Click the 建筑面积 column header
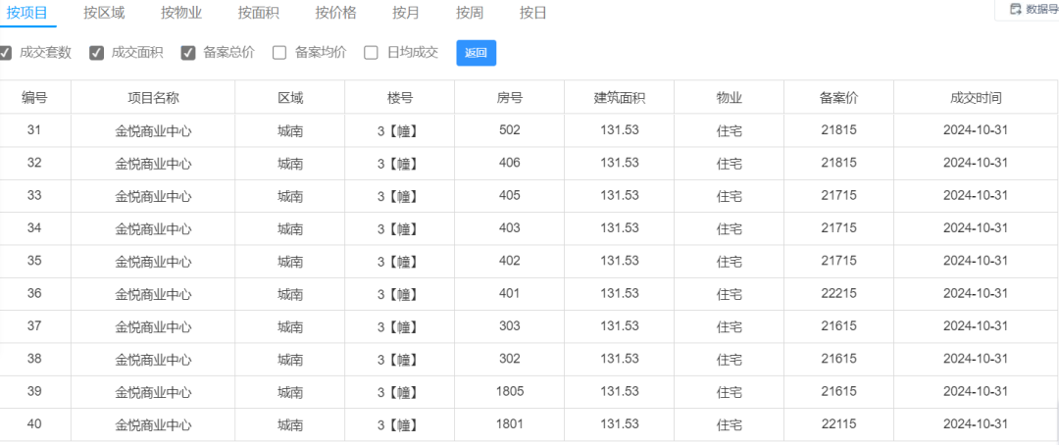The width and height of the screenshot is (1059, 445). pyautogui.click(x=620, y=98)
